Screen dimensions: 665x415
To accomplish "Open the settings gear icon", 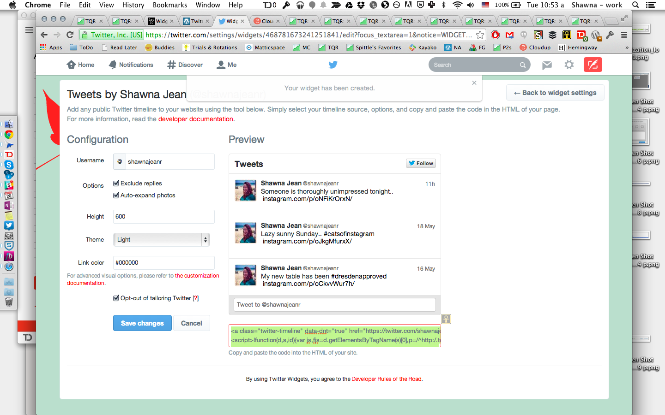I will [x=569, y=65].
